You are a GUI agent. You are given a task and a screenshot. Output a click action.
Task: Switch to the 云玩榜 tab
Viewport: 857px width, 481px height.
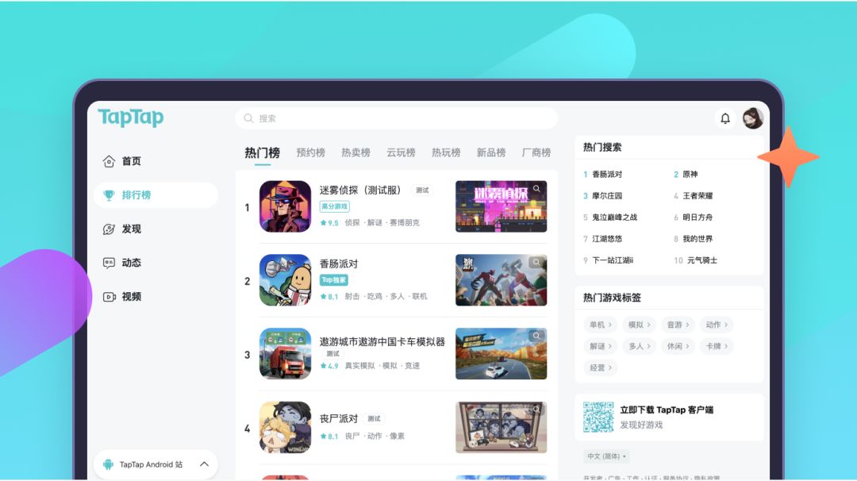[x=402, y=152]
